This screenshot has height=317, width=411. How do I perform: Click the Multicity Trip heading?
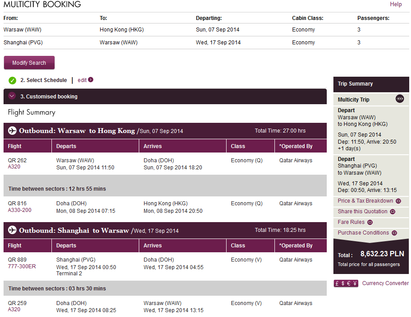(354, 100)
